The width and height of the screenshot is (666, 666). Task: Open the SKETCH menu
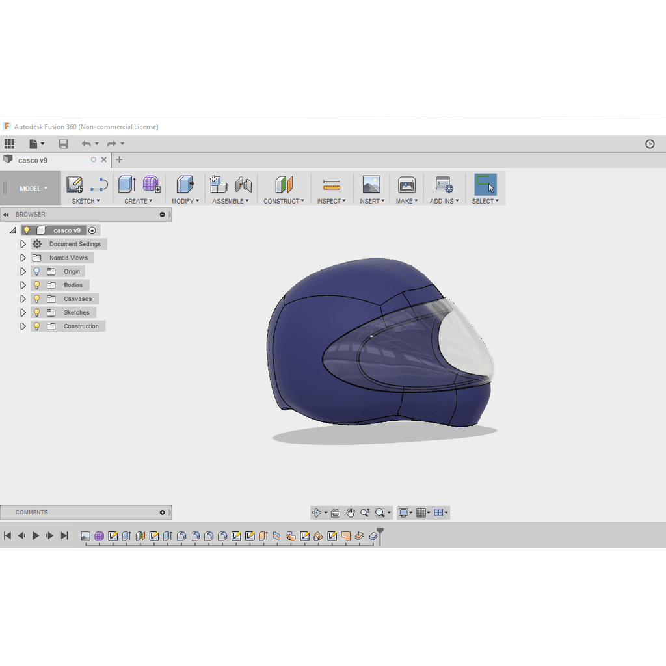(85, 202)
